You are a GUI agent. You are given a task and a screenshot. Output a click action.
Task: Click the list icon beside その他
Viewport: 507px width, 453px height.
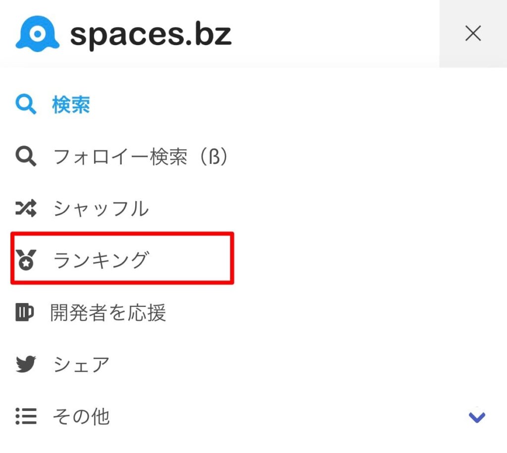pyautogui.click(x=26, y=416)
